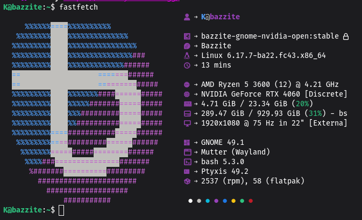Click 'bazzite-gnome-nvidia-open:stable' text
The width and height of the screenshot is (362, 220).
(x=270, y=36)
